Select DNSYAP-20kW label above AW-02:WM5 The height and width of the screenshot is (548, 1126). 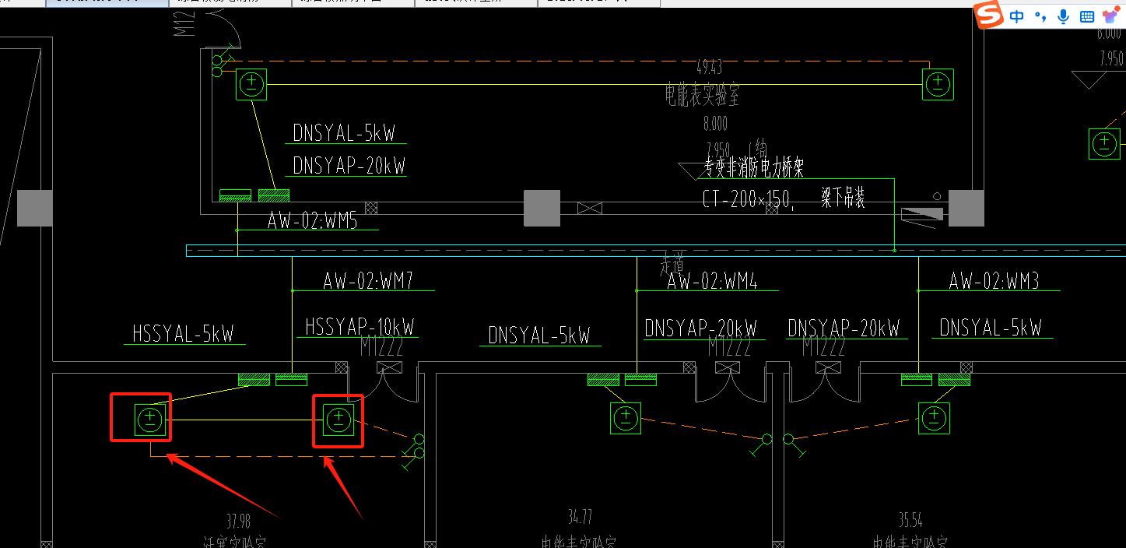click(349, 166)
